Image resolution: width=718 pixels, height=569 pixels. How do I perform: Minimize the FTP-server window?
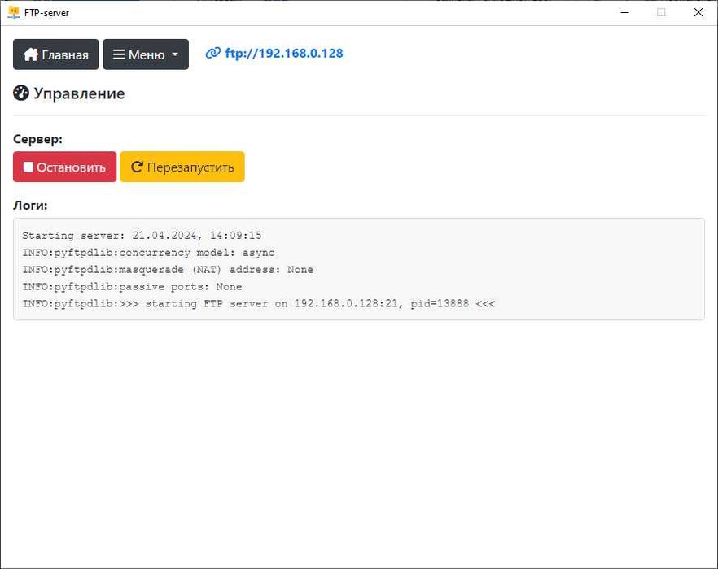624,12
